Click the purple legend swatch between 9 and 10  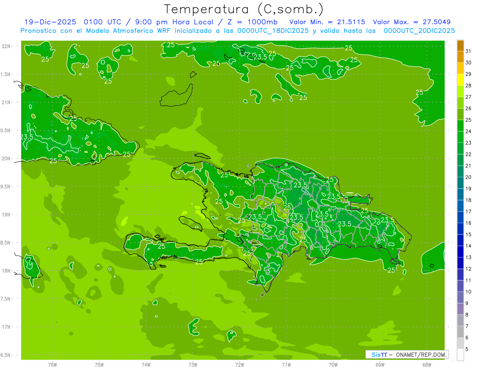[x=460, y=297]
